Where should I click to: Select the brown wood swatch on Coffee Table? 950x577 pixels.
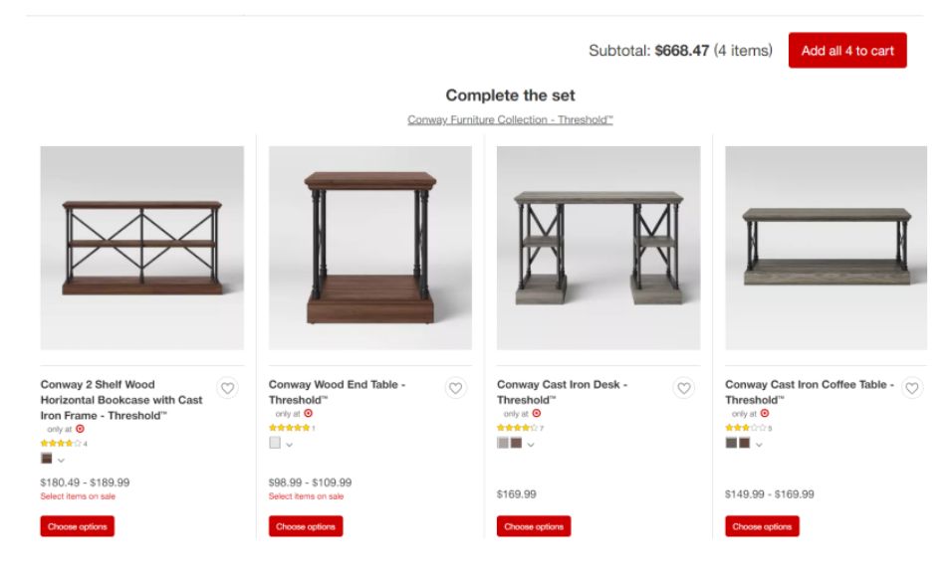pos(746,444)
